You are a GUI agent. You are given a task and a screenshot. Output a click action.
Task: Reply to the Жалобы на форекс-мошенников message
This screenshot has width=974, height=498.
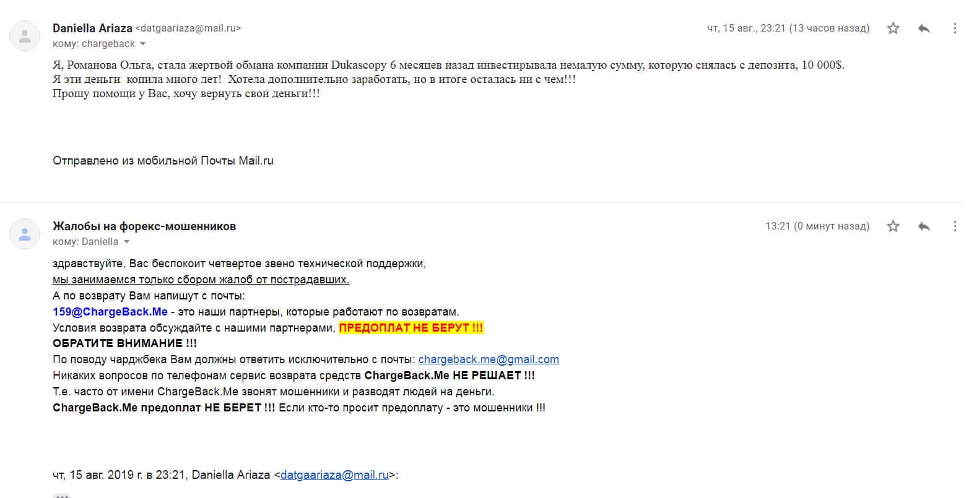[x=924, y=226]
